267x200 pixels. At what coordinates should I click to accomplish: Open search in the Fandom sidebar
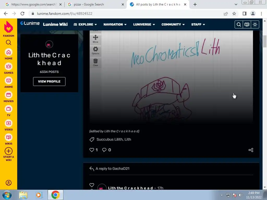click(9, 42)
